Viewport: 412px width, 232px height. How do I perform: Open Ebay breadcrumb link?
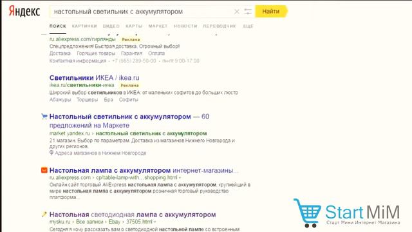coord(115,222)
